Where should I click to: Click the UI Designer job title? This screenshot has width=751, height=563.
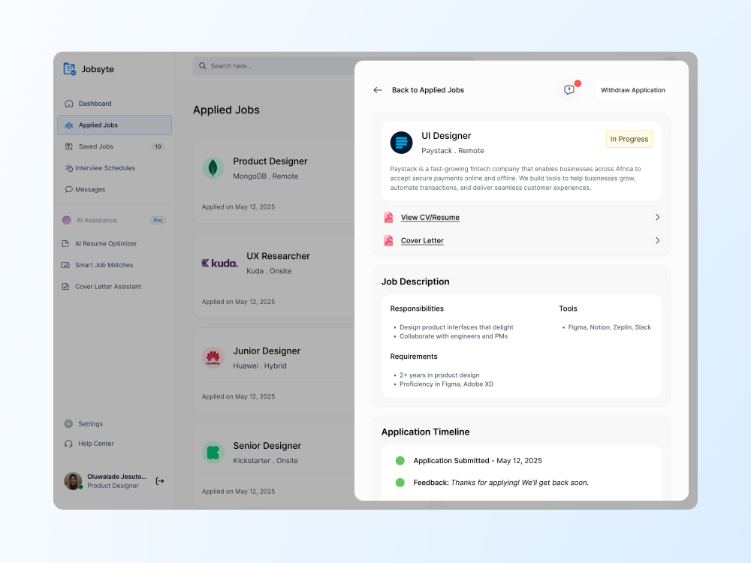[x=446, y=136]
